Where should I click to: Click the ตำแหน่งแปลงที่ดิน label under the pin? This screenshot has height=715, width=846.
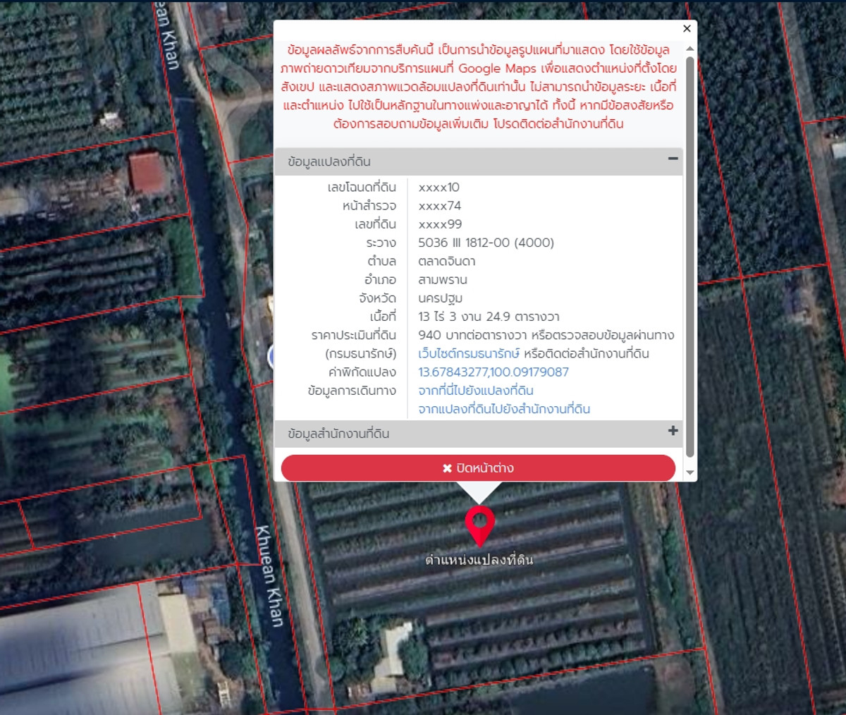tap(479, 560)
